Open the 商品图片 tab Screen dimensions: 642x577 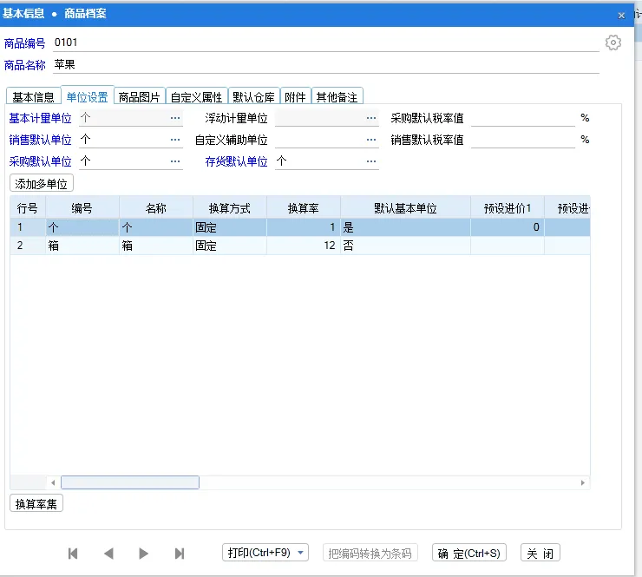139,97
